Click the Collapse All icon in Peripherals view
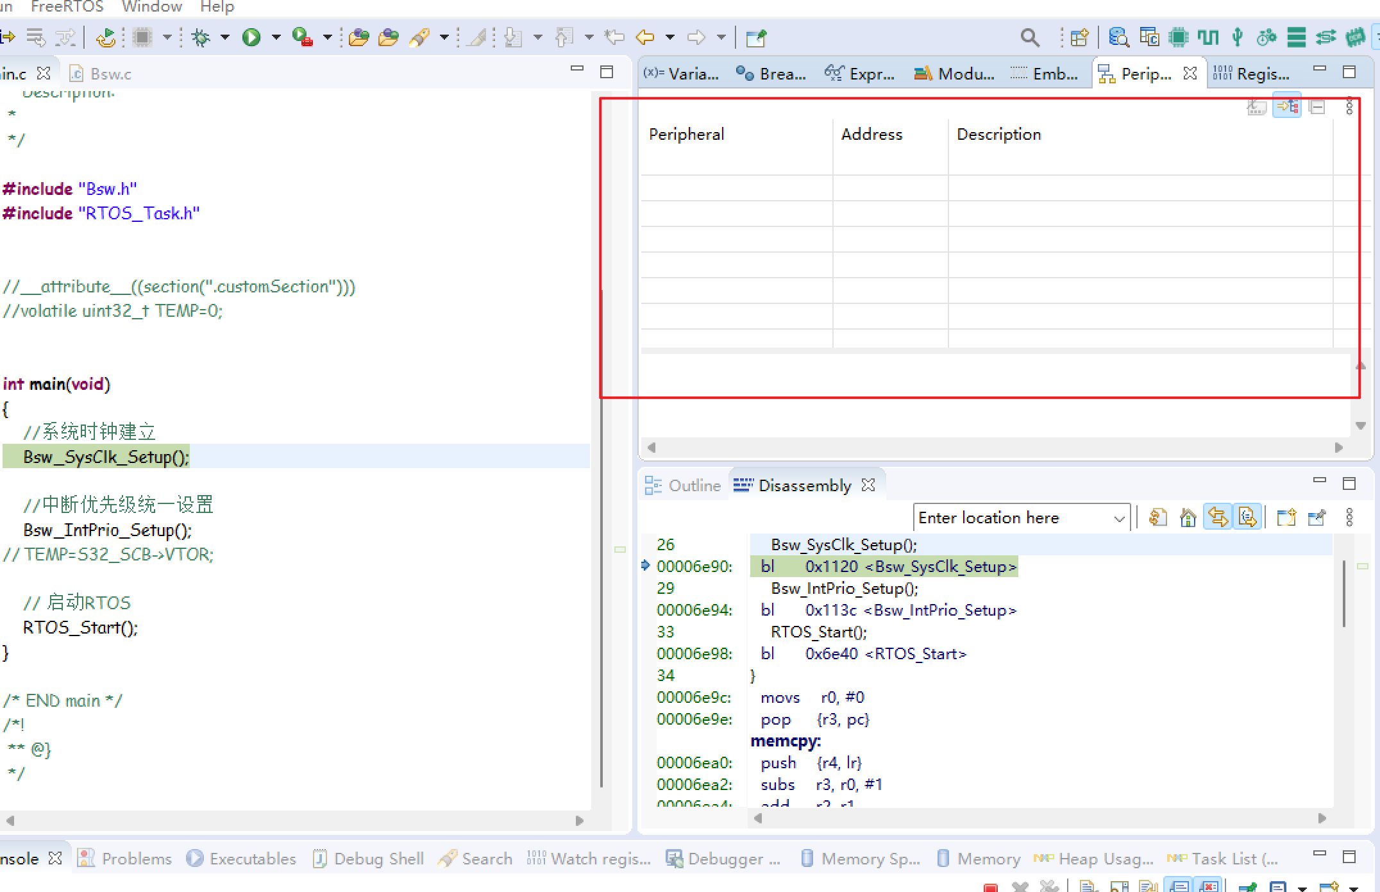The width and height of the screenshot is (1380, 892). [1317, 106]
